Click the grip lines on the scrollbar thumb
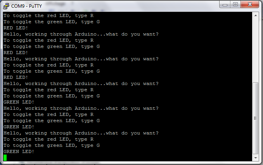The height and width of the screenshot is (165, 263). pyautogui.click(x=256, y=118)
